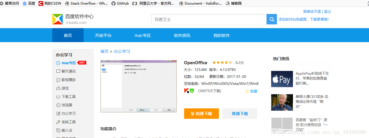Open 办公学习 category in sidebar list

tap(66, 113)
